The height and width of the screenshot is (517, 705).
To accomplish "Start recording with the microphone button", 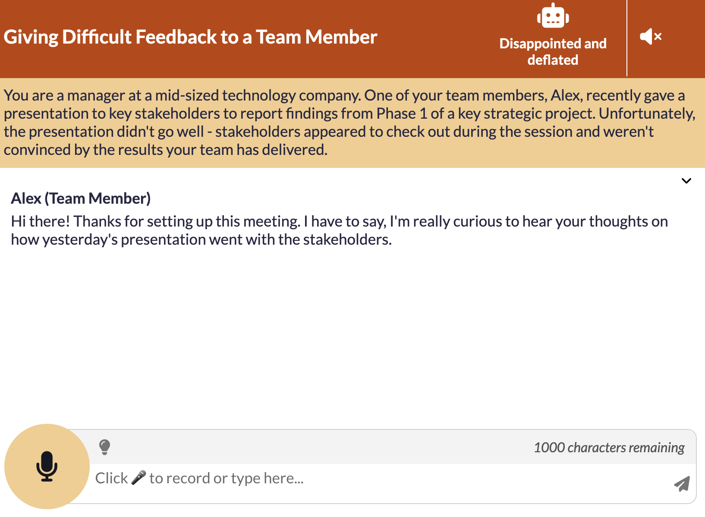I will [x=47, y=466].
